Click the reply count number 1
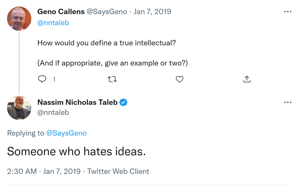Screen dimensions: 299x189 click(54, 79)
